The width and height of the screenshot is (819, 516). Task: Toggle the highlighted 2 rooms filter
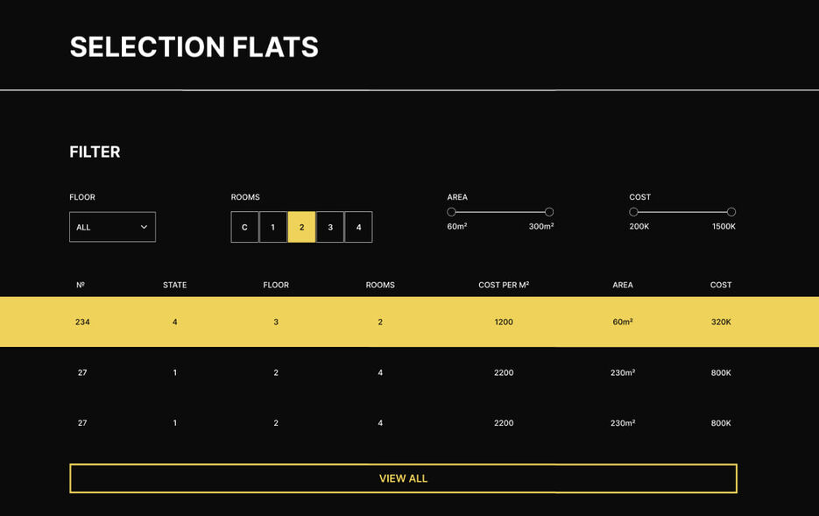[301, 227]
